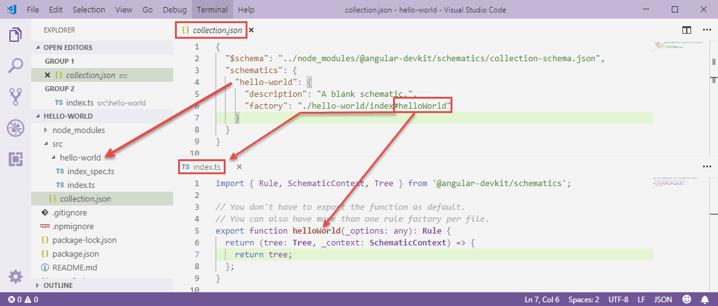Viewport: 718px width, 306px height.
Task: Open the Debug view icon
Action: [x=16, y=128]
